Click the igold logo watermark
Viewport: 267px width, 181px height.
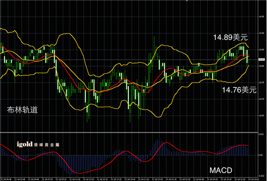38,144
